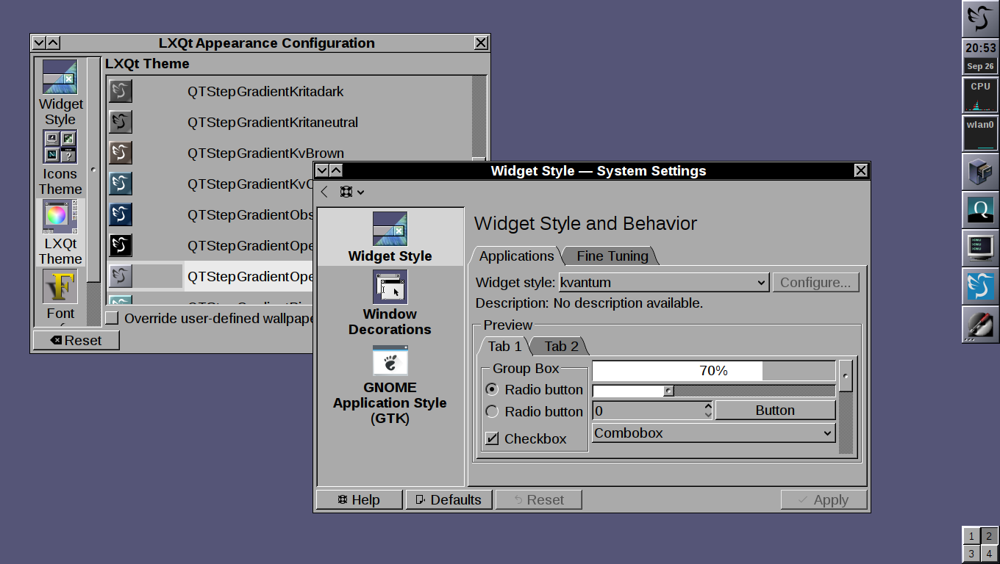Go back using System Settings back arrow
The width and height of the screenshot is (1000, 564).
[x=324, y=192]
